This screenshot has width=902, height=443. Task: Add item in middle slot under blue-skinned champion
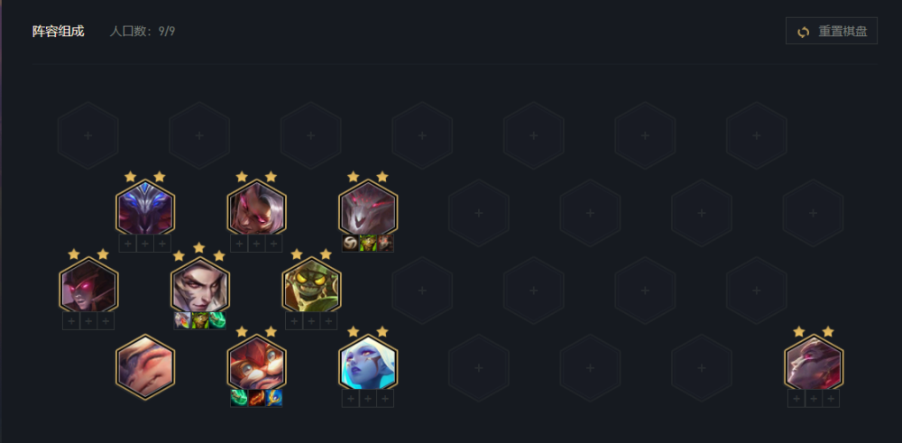coord(368,398)
